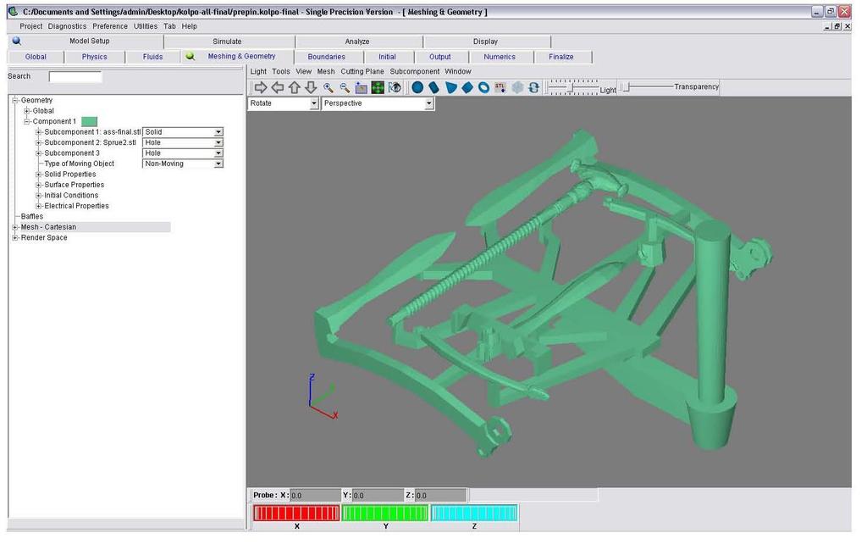
Task: Expand the Subcomponent 3 node
Action: (x=39, y=153)
